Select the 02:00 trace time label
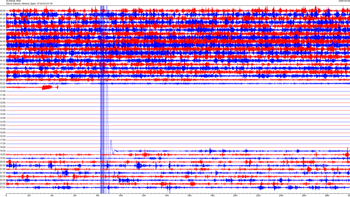The width and height of the screenshot is (350, 197). tap(3, 26)
